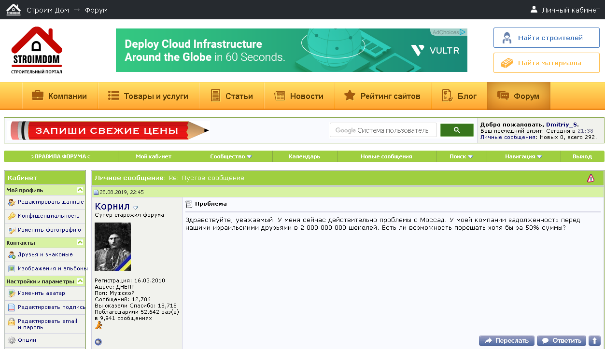Click the report message warning triangle icon
This screenshot has height=349, width=605.
591,178
